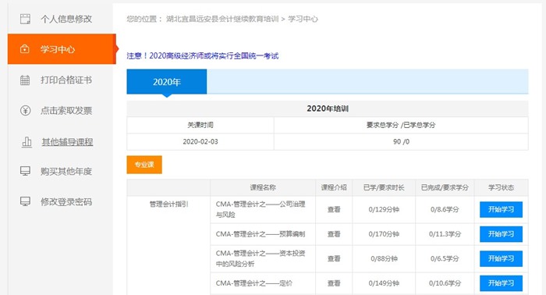Click the 0/88分钟 duration cell
The height and width of the screenshot is (295, 546).
[x=384, y=258]
